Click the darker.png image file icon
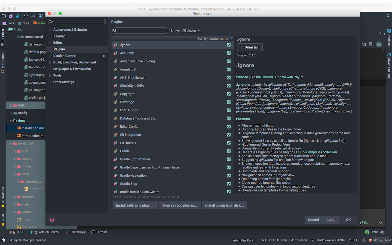Image resolution: width=392 pixels, height=245 pixels. tap(26, 44)
